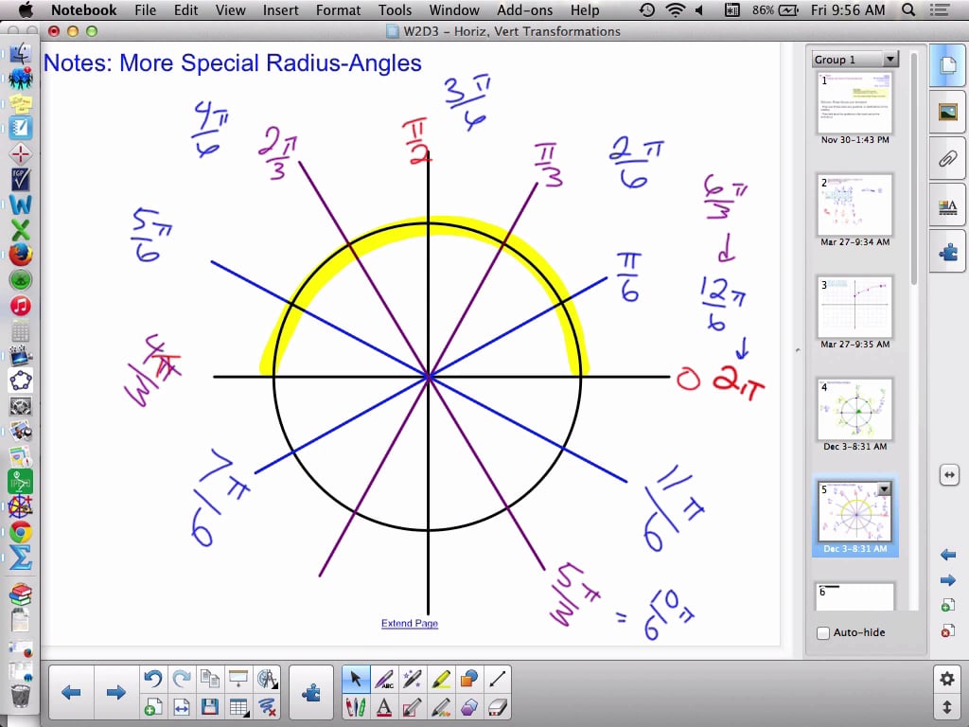Select page 4 thumbnail with unit circle
The image size is (969, 727).
854,409
